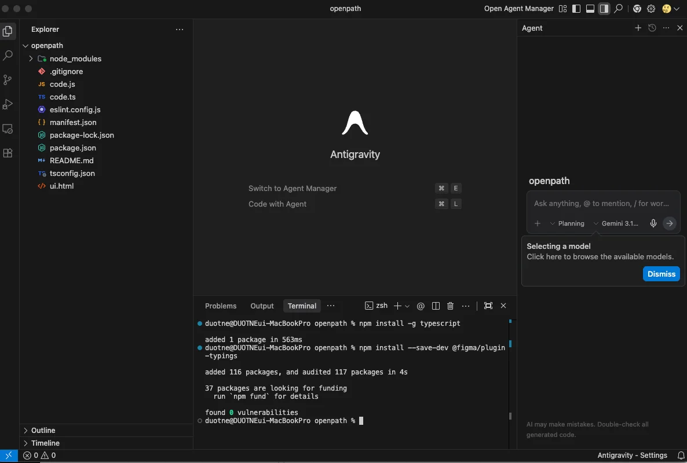Open the Extensions view

pos(8,153)
